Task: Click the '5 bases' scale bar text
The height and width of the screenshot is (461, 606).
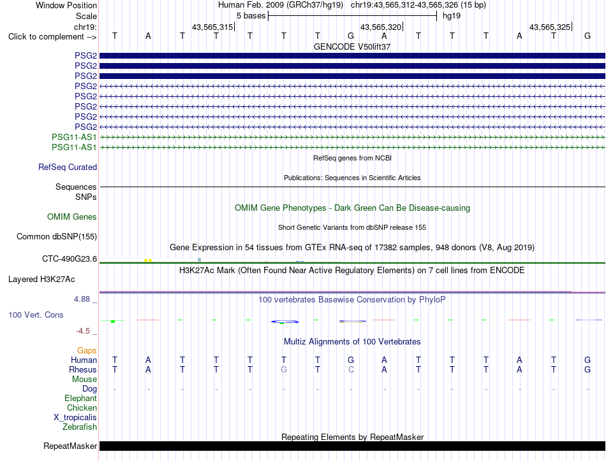Action: point(251,16)
